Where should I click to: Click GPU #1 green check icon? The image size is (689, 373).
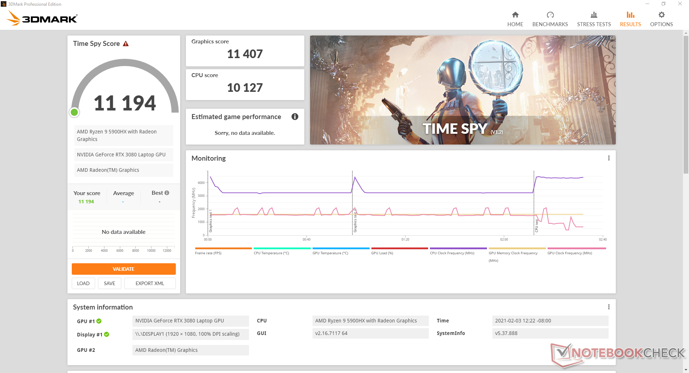tap(99, 321)
